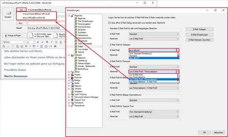Click the Bcc address input field
Viewport: 228px width, 137px height.
[46, 23]
